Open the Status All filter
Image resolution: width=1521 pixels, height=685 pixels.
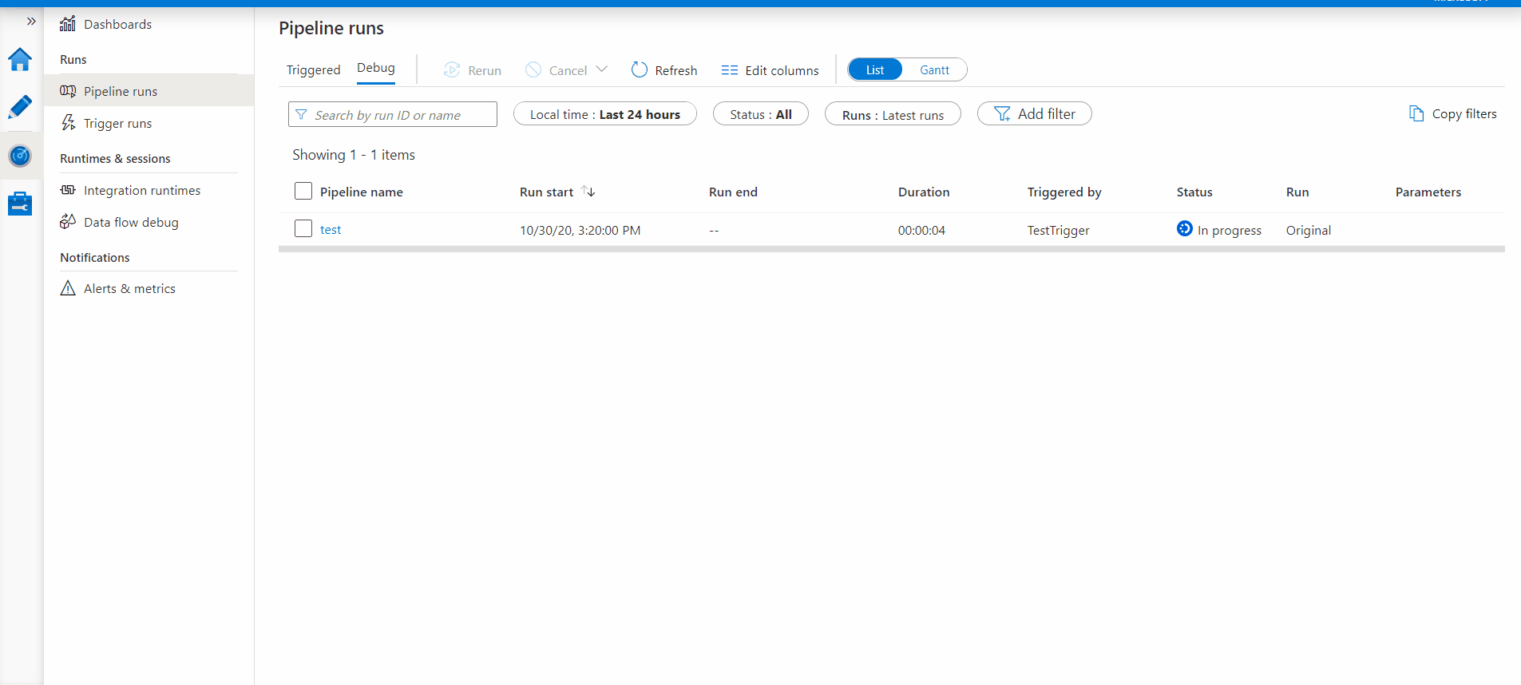click(761, 114)
